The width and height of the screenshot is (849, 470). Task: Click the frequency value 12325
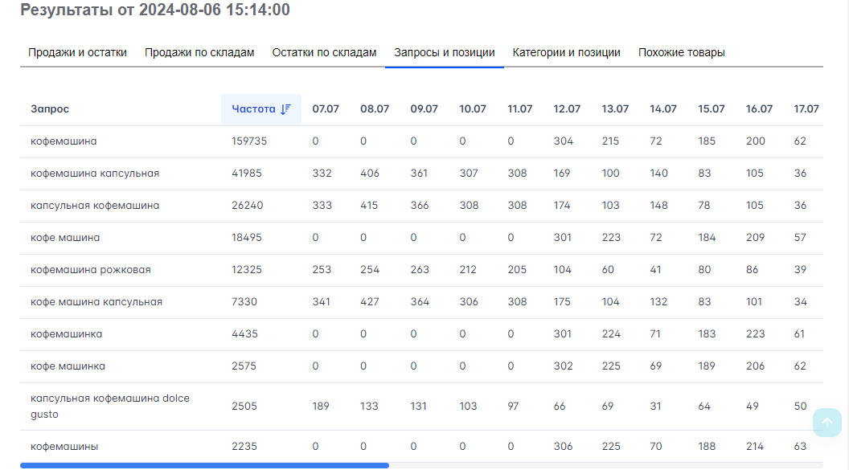tap(246, 270)
